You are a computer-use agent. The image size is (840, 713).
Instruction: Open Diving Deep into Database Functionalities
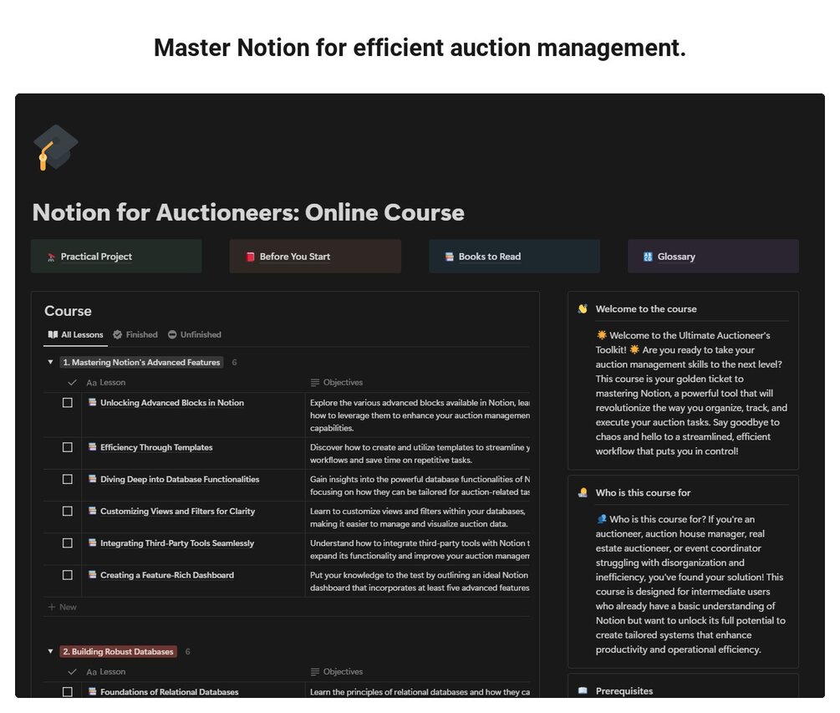(x=180, y=480)
